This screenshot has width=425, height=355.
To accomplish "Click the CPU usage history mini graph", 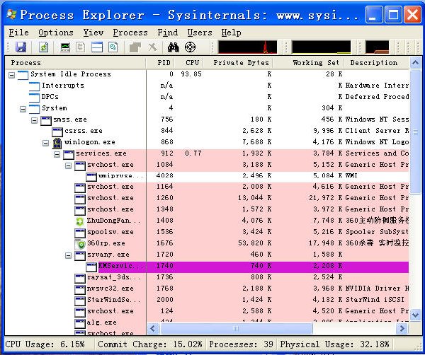I will click(x=247, y=47).
